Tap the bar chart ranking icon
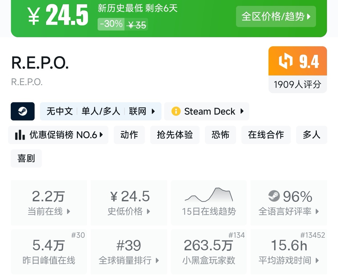This screenshot has height=280, width=338. (x=20, y=135)
